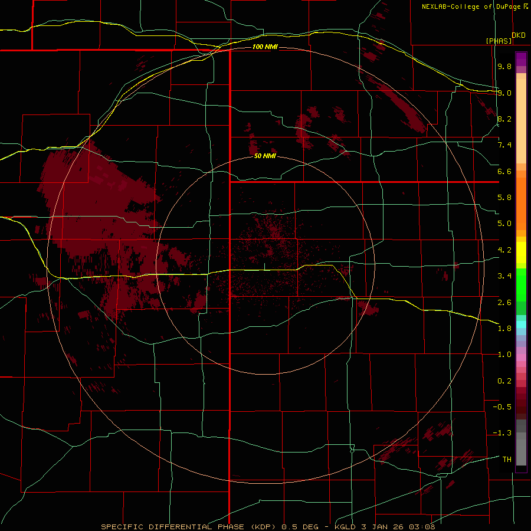This screenshot has height=531, width=531.
Task: Click the 0.2 value on the scale
Action: coord(504,381)
